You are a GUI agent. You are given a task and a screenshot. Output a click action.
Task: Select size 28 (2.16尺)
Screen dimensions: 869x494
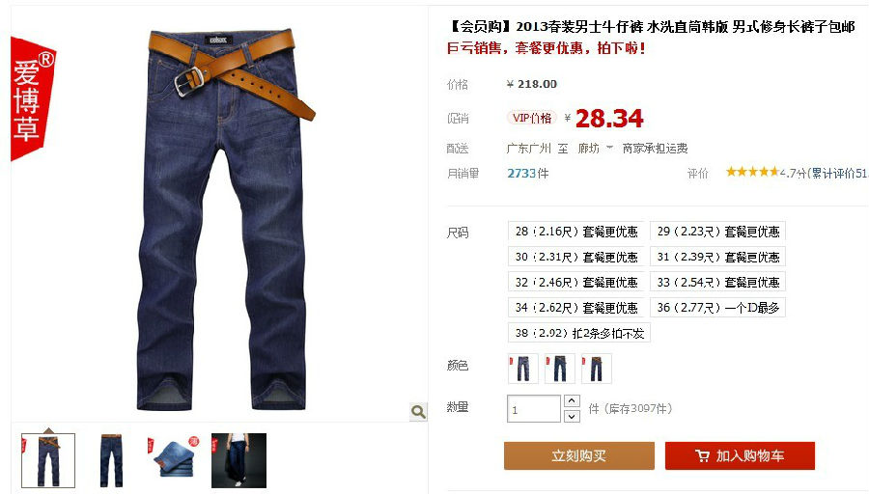coord(575,231)
